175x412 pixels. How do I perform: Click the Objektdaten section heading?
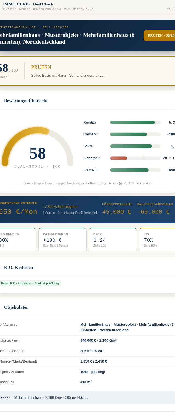[x=16, y=307]
